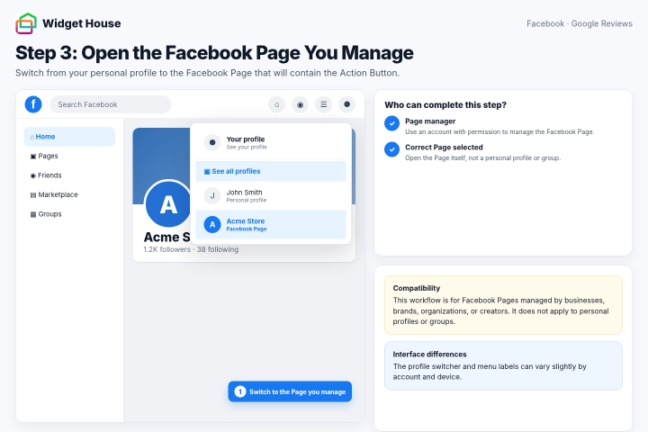Click Switch to the Page you manage
648x432 pixels.
(x=290, y=391)
